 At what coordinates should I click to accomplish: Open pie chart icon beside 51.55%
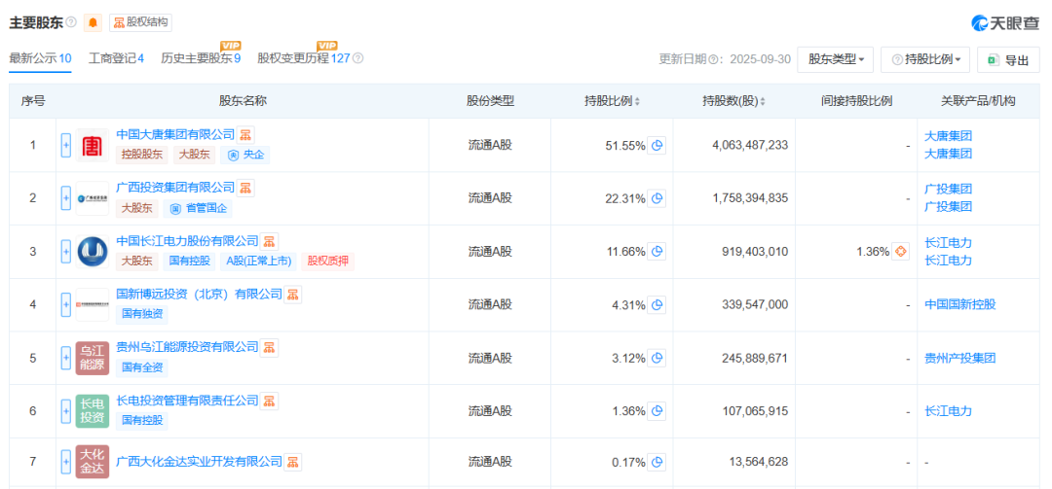(x=657, y=146)
